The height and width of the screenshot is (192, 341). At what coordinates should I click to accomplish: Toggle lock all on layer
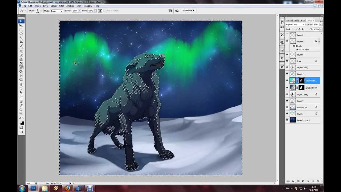302,29
